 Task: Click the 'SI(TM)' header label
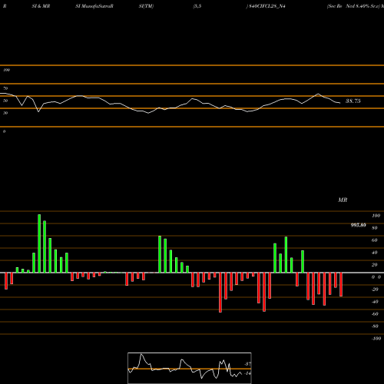146,6
